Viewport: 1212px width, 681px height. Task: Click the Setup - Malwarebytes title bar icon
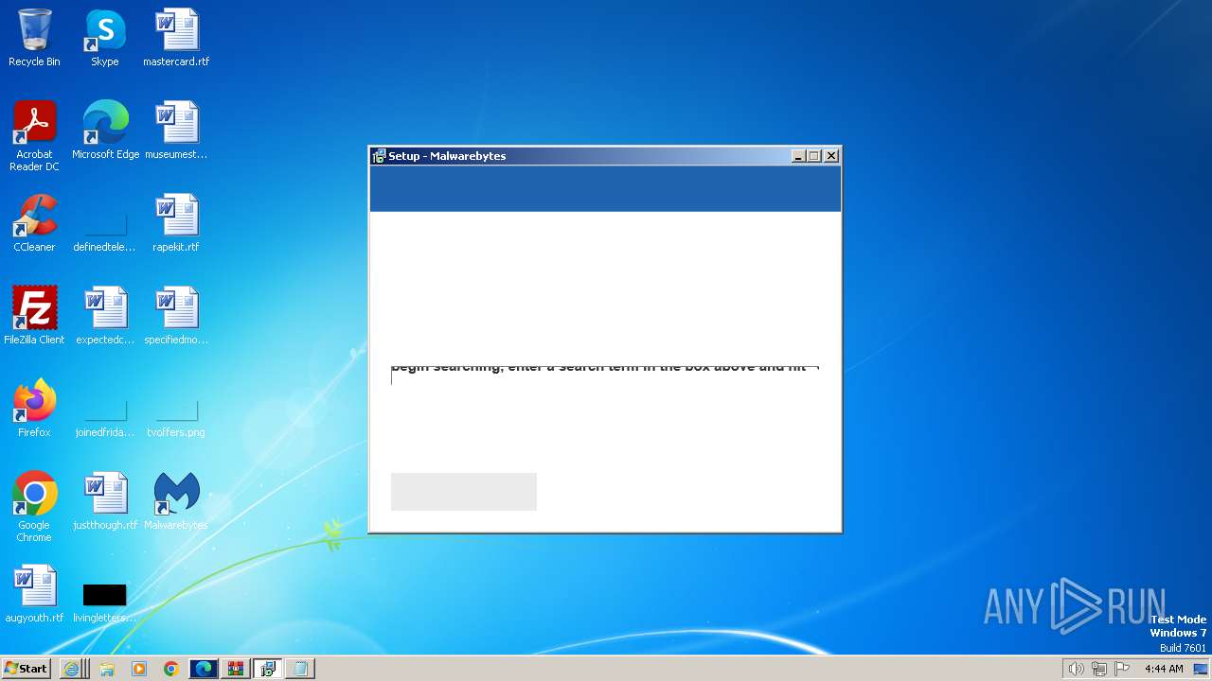tap(379, 156)
